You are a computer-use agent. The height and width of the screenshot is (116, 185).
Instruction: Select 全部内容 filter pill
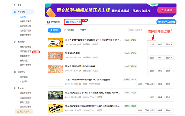pos(54,30)
